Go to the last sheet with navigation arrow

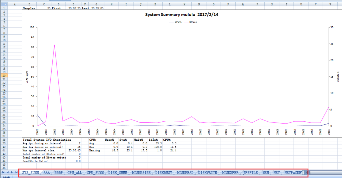(x=16, y=172)
